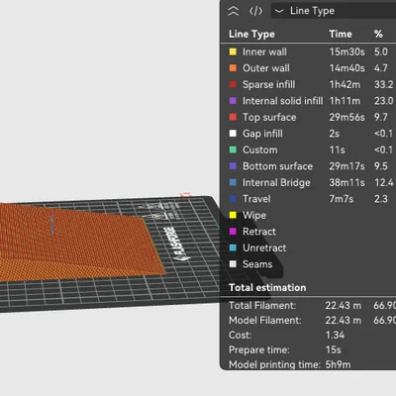Click the 12.4 Internal Bridge percentage
Image resolution: width=396 pixels, height=396 pixels.
pos(384,182)
